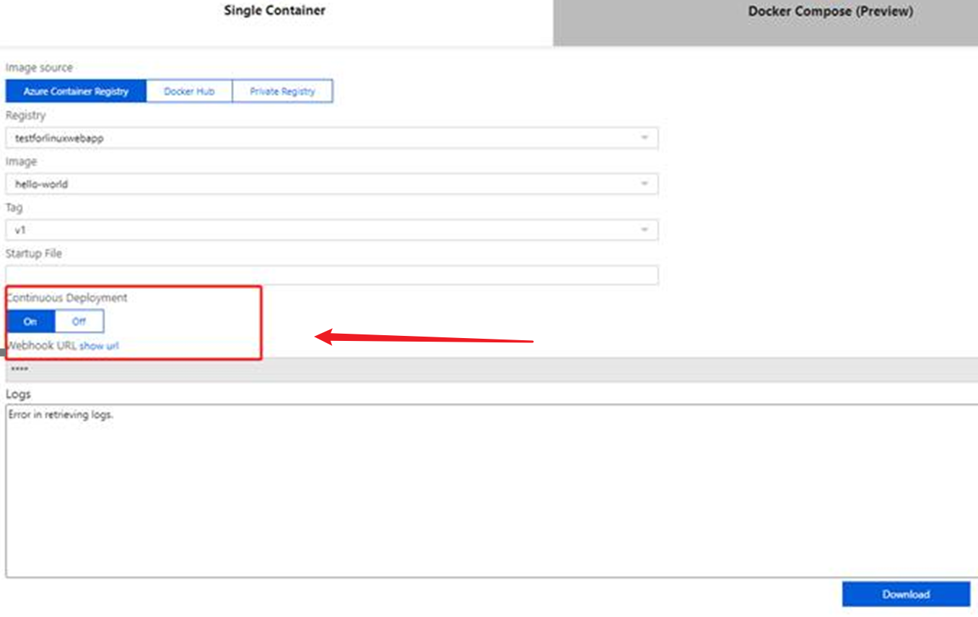Switch to the Single Container tab
This screenshot has height=617, width=978.
[x=275, y=11]
